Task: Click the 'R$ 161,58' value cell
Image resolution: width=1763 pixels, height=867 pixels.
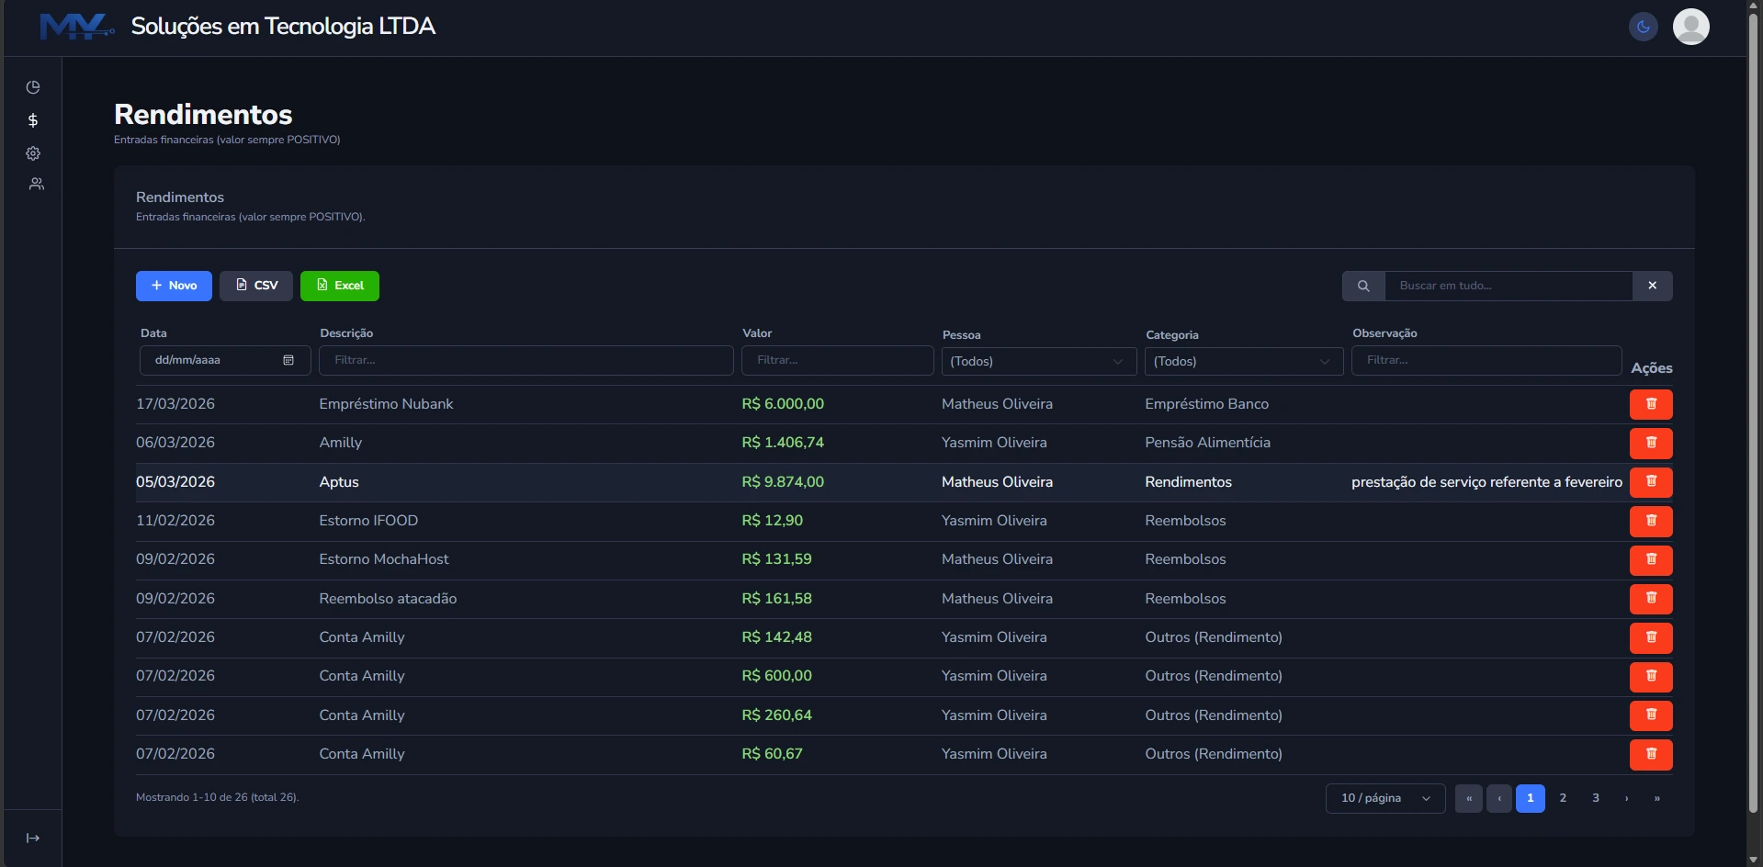Action: [776, 599]
